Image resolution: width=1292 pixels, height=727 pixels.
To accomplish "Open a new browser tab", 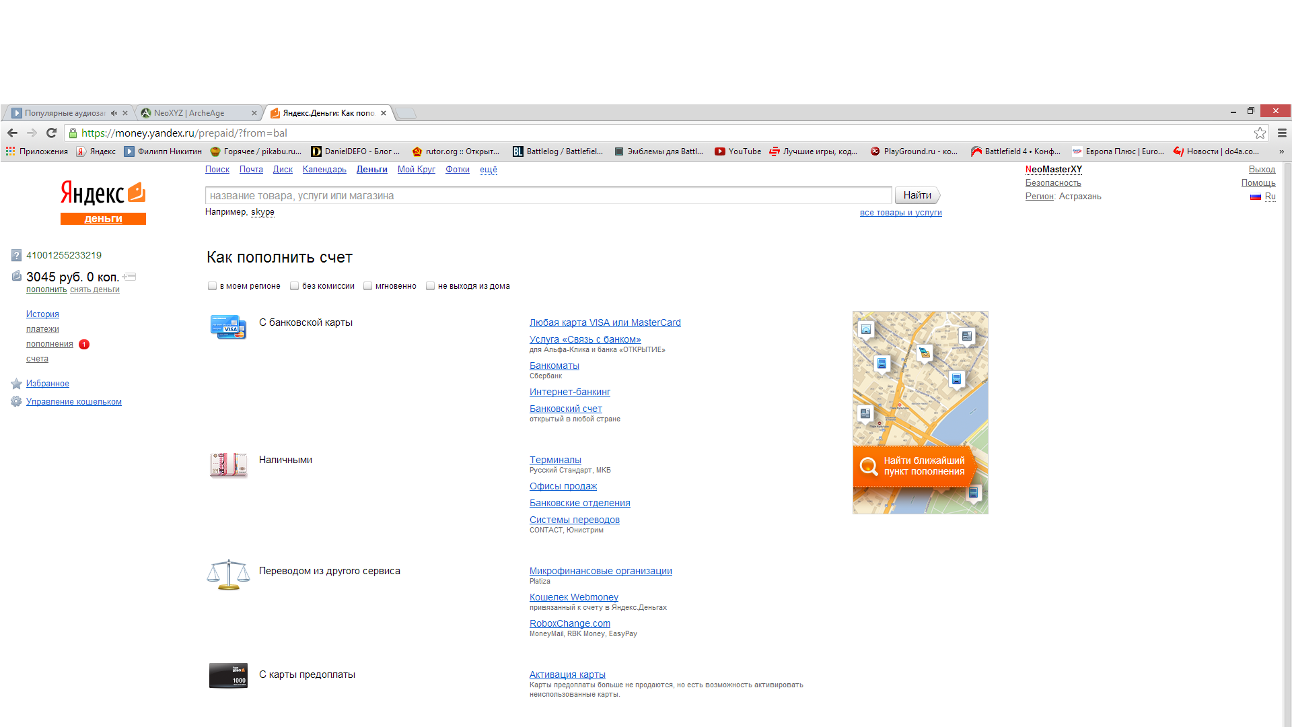I will tap(406, 113).
